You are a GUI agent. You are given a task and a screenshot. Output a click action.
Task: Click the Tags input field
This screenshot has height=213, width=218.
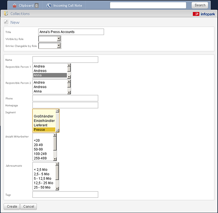pyautogui.click(x=65, y=194)
